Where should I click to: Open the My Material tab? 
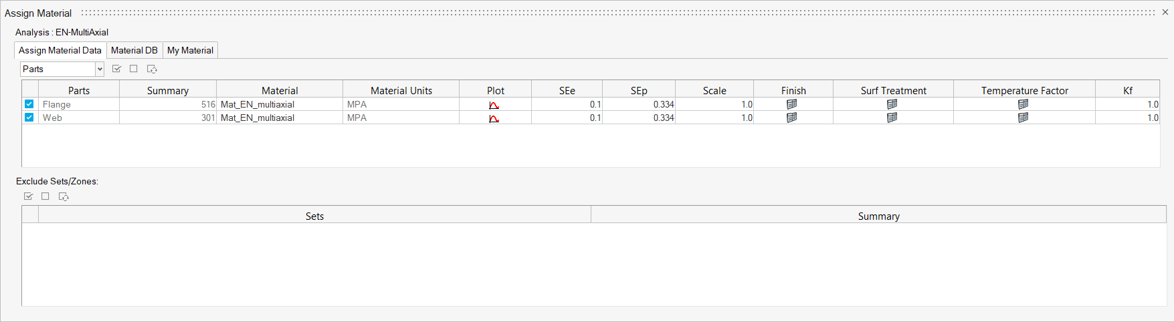190,50
